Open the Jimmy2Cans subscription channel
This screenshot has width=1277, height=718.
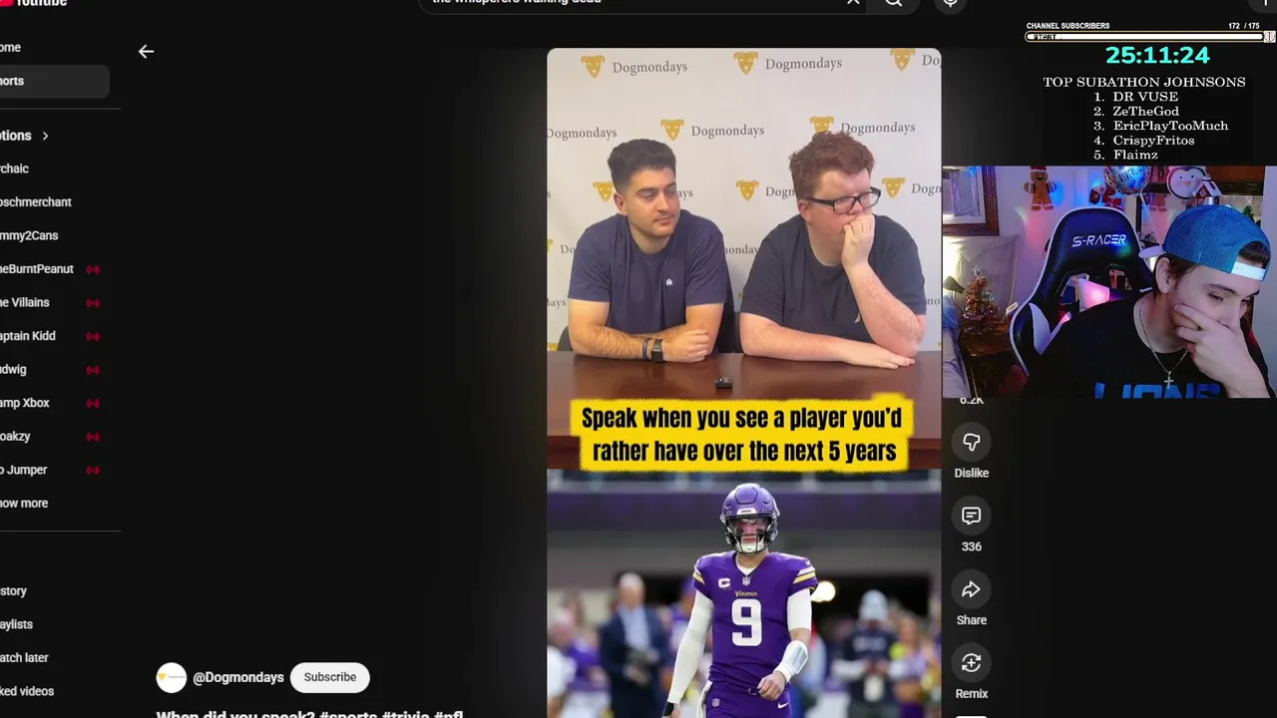pyautogui.click(x=55, y=235)
